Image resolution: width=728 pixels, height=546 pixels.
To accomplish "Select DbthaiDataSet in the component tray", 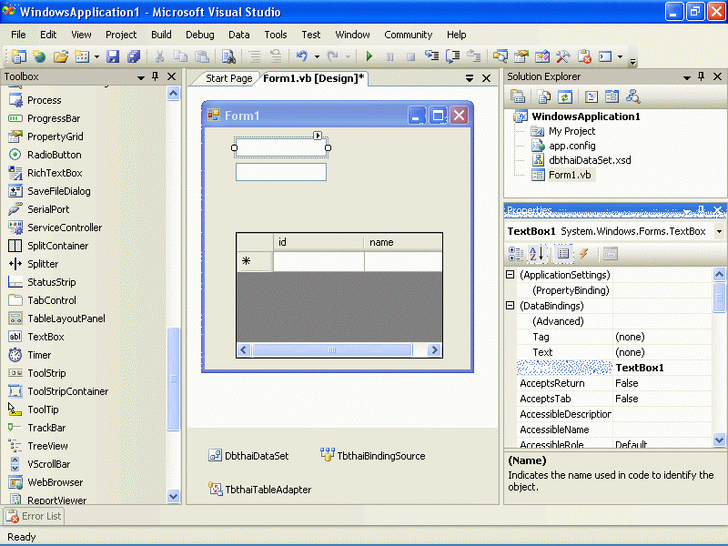I will point(248,456).
